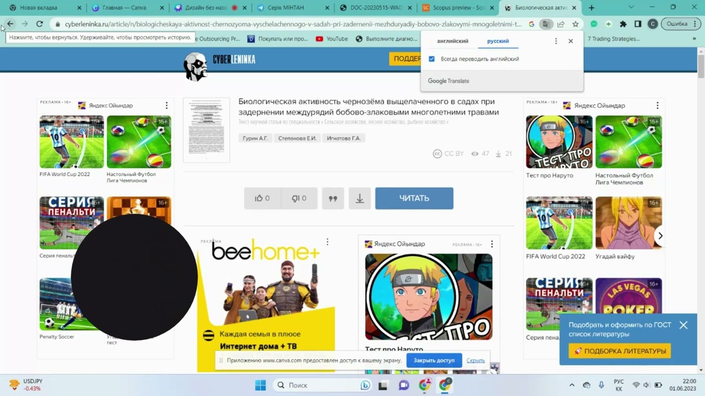
Task: Open author Степанова Е.И. tag
Action: coord(297,139)
